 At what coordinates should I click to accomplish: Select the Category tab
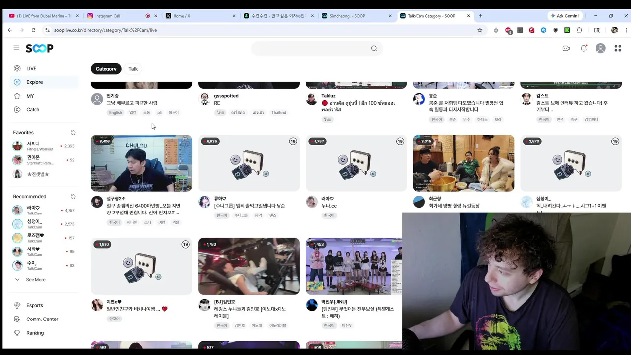106,69
